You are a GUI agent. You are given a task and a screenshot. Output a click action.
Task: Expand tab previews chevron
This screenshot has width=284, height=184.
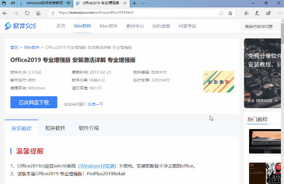point(143,3)
